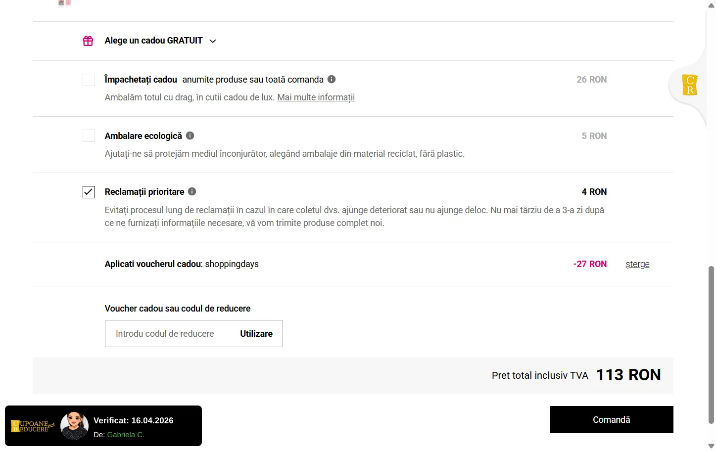Expand the Alege un cadou GRATUIT chevron
Screen dimensions: 716x451
tap(213, 41)
